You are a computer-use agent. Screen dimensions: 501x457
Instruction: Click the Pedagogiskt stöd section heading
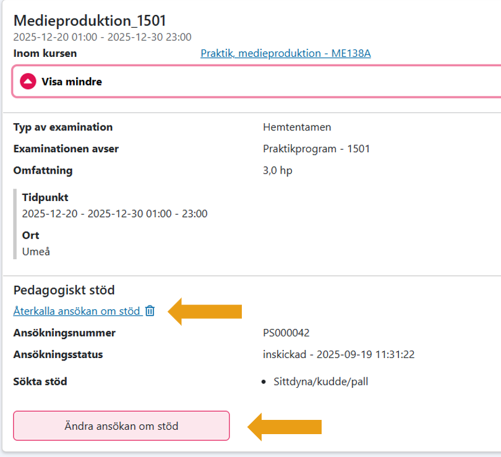tap(64, 289)
